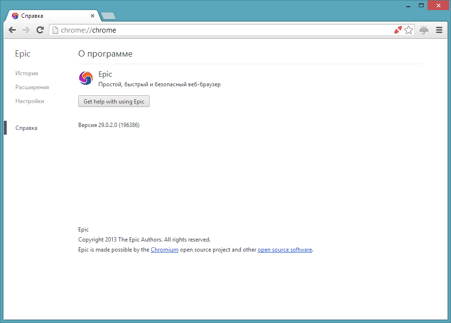
Task: Click the back navigation arrow
Action: click(12, 30)
